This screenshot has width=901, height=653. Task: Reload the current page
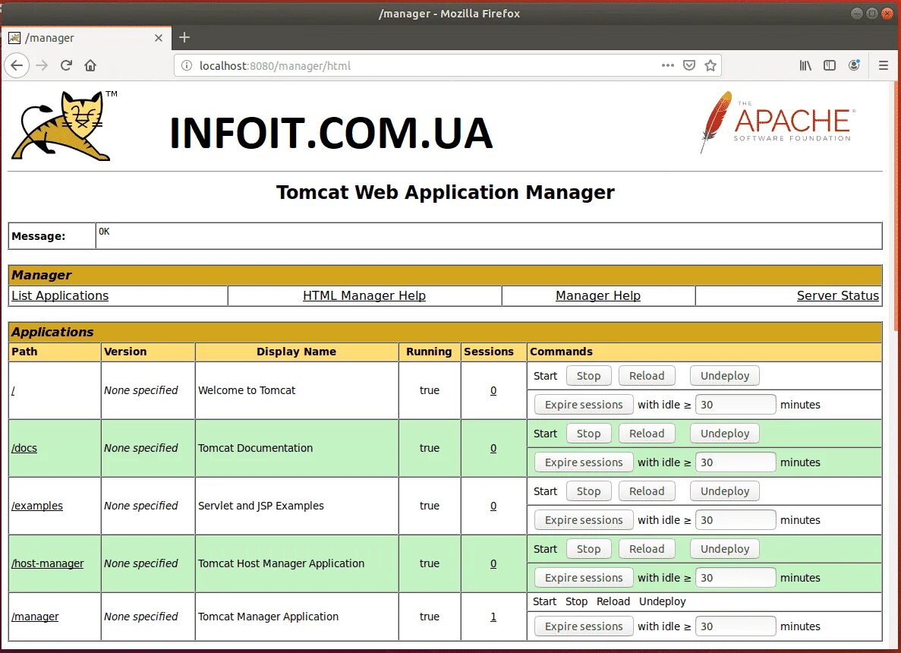point(66,65)
